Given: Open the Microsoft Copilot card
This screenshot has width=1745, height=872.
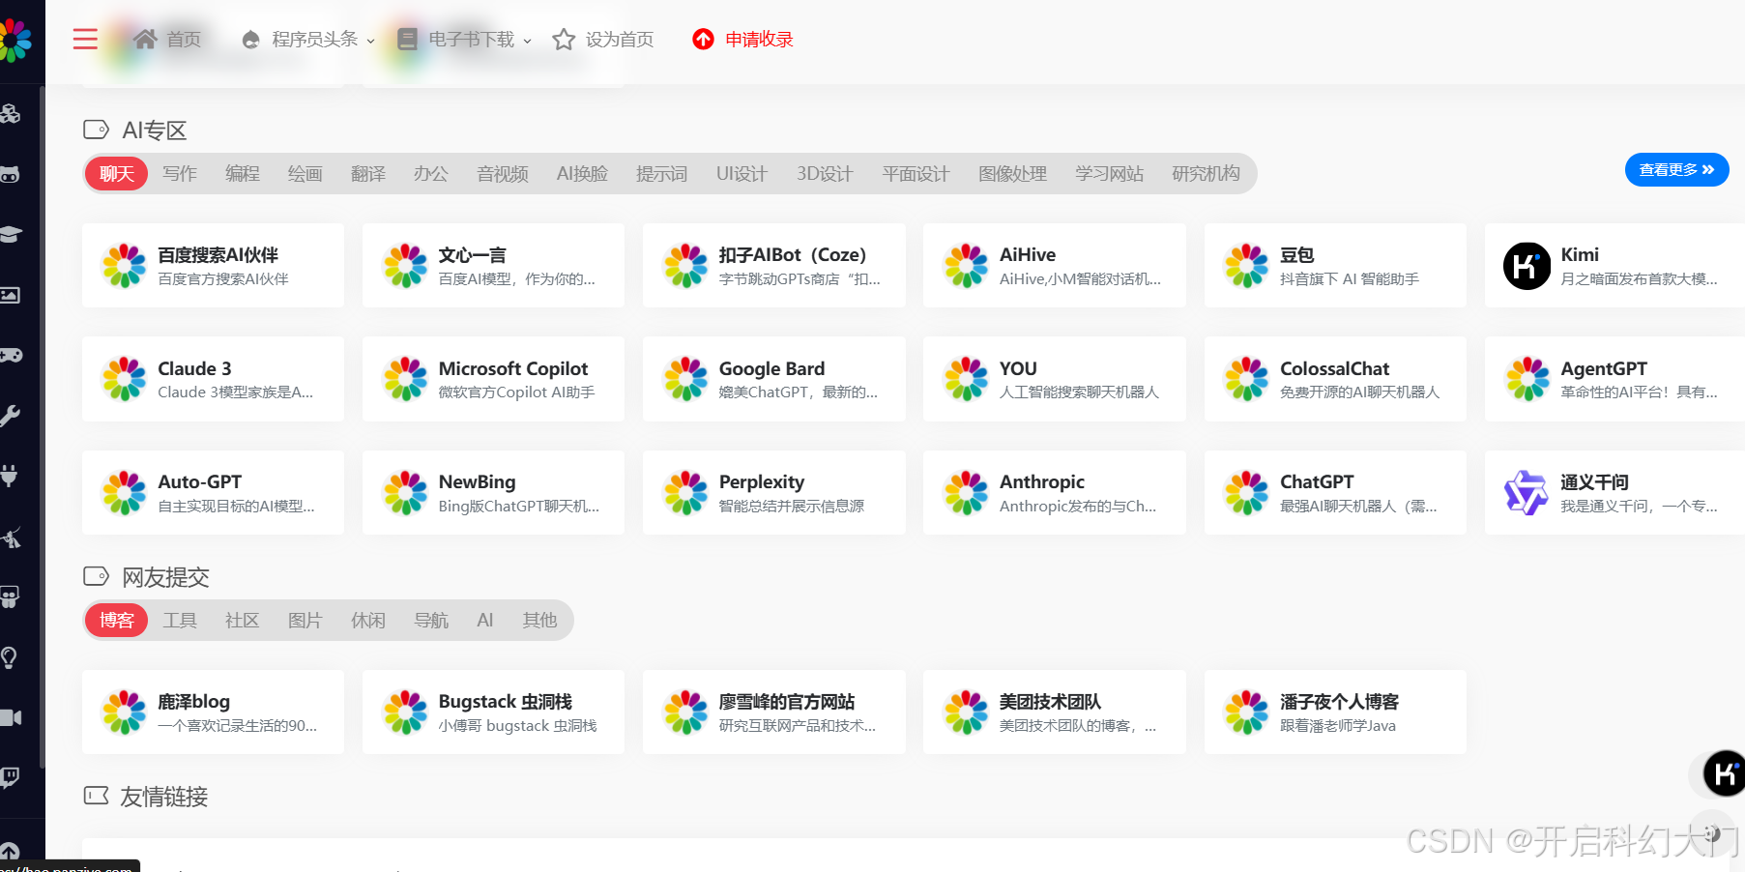Looking at the screenshot, I should tap(493, 379).
